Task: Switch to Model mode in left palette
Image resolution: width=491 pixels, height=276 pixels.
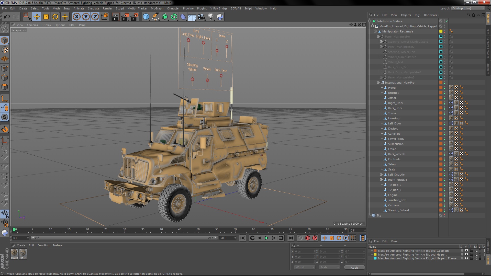Action: pyautogui.click(x=5, y=40)
